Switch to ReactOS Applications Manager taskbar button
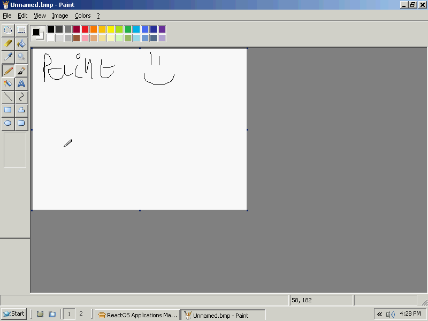This screenshot has width=428, height=321. (137, 315)
